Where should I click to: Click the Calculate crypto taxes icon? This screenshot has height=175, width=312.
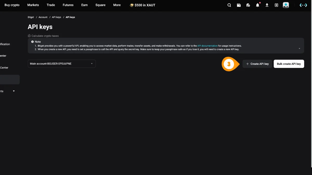point(29,36)
